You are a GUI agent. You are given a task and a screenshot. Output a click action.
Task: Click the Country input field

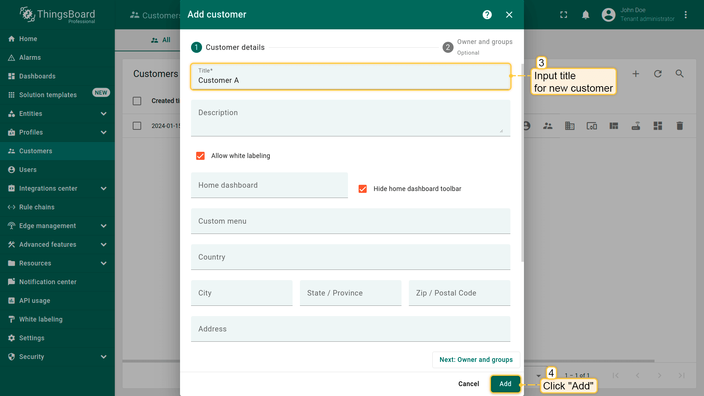point(350,257)
